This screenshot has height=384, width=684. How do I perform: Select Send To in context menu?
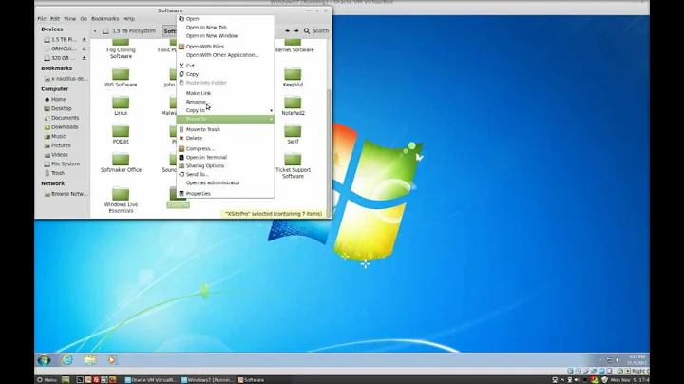[225, 174]
